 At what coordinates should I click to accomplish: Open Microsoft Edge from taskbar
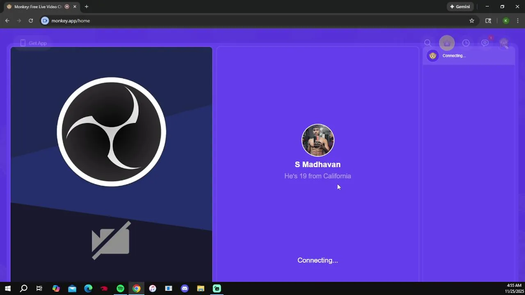[x=88, y=288]
